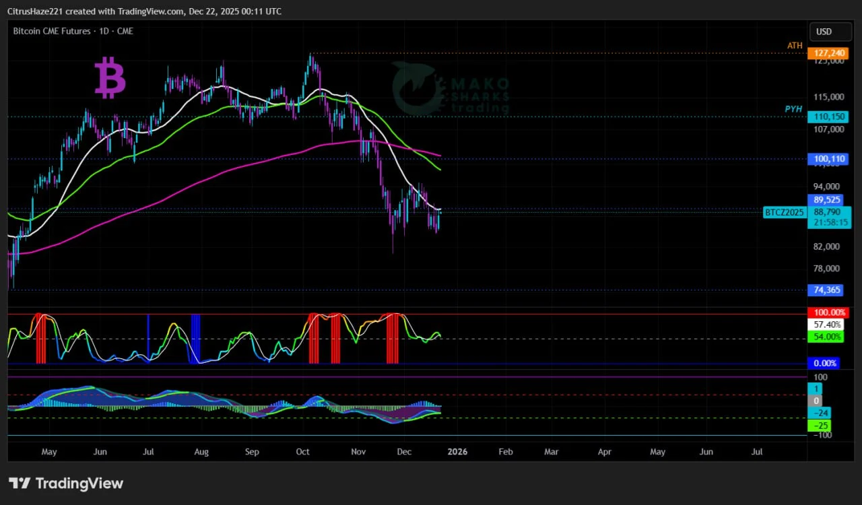This screenshot has width=862, height=505.
Task: Click the ATH line text label
Action: click(x=795, y=46)
